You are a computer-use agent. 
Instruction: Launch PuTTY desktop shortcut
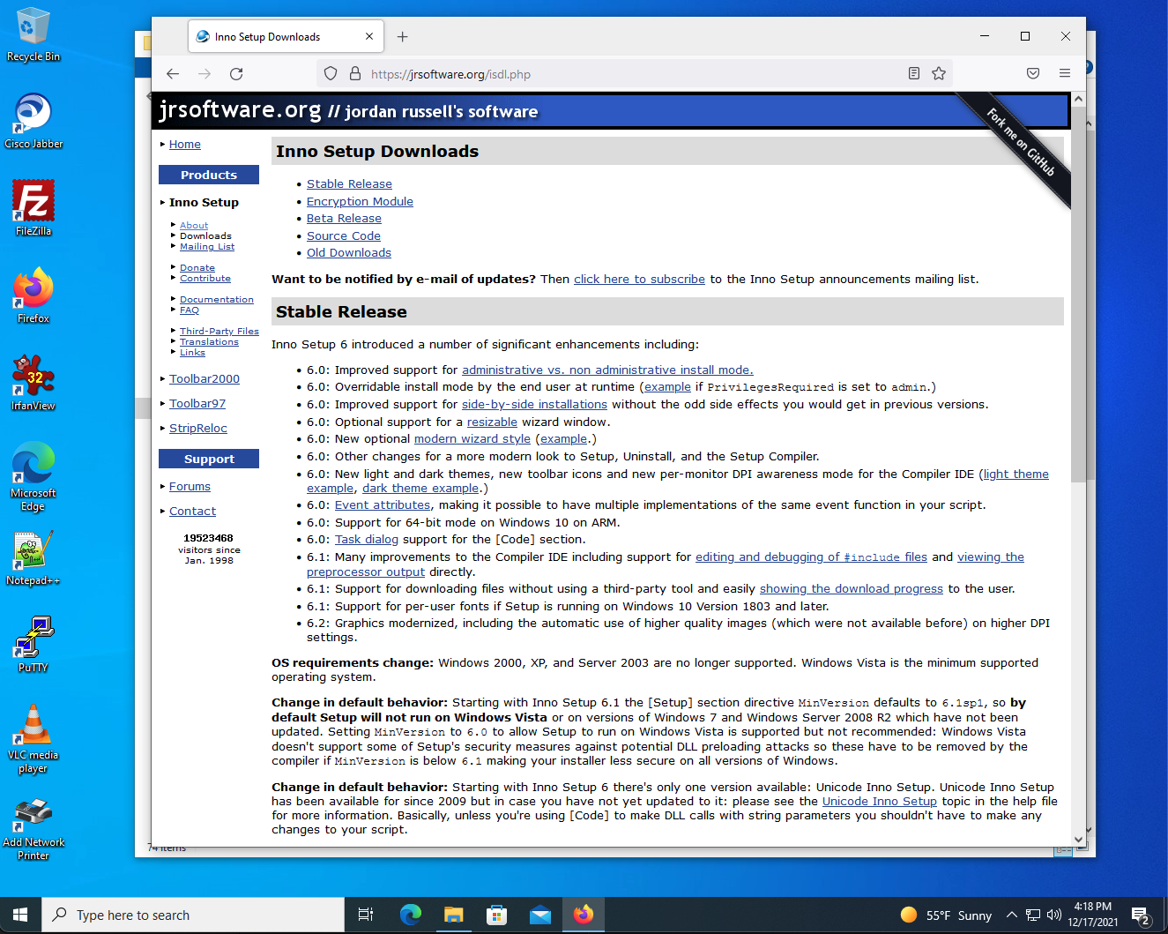(x=33, y=645)
